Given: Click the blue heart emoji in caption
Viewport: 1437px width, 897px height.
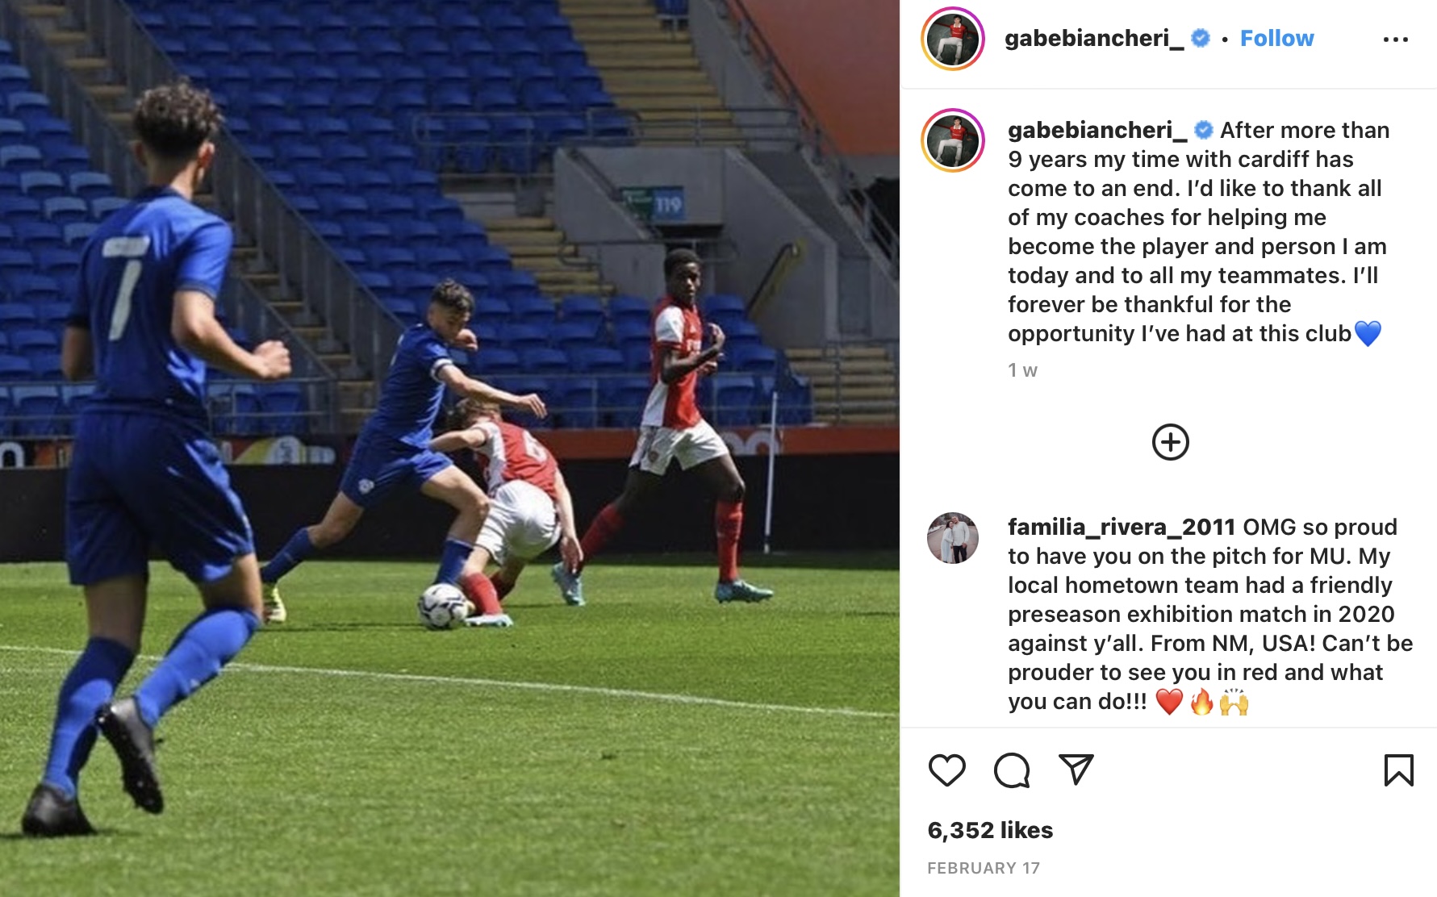Looking at the screenshot, I should click(x=1368, y=333).
